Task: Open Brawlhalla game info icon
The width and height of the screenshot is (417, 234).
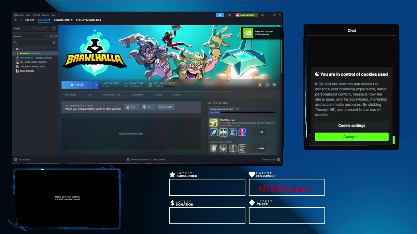Action: [267, 85]
